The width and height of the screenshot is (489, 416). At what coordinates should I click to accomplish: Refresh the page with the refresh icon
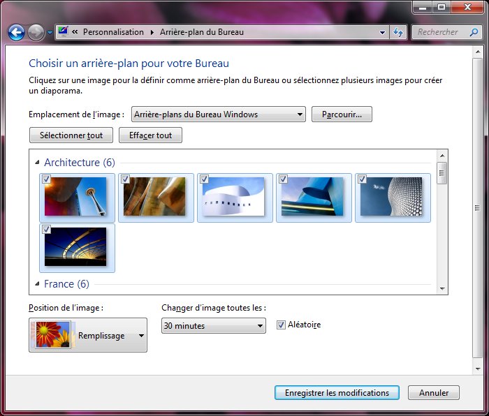coord(398,32)
